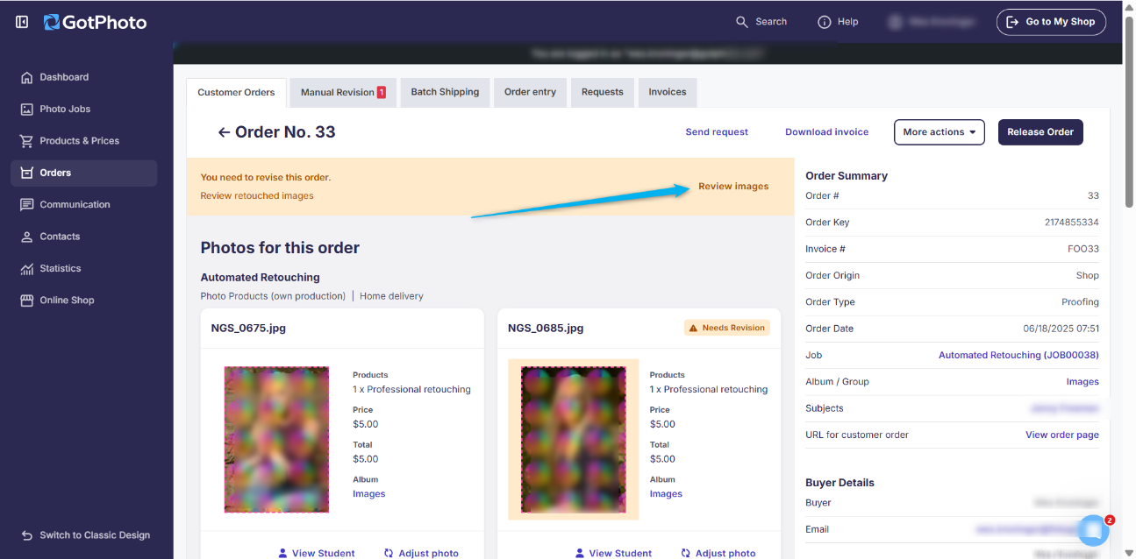
Task: Open the Requests tab
Action: [602, 92]
